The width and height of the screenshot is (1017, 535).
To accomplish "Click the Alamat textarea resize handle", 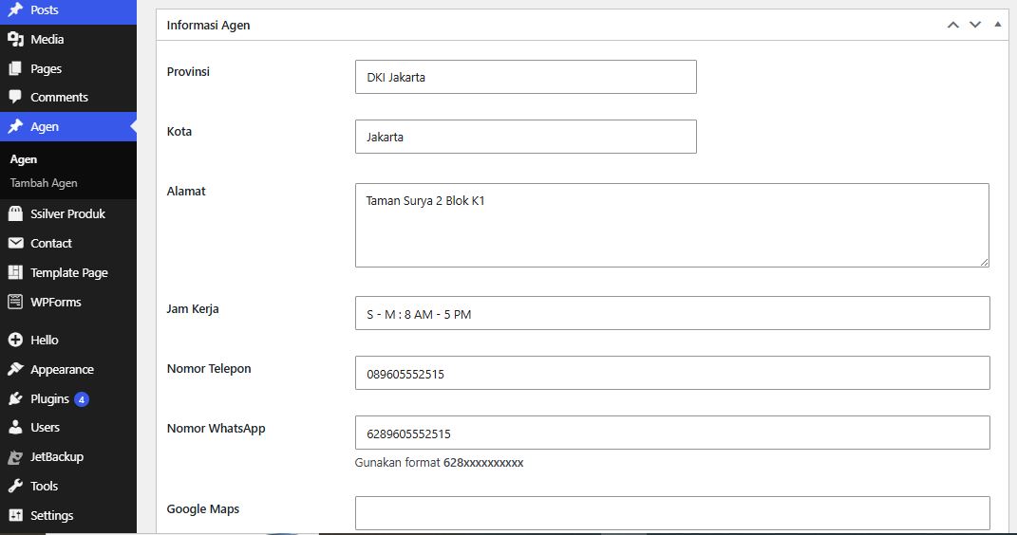I will pyautogui.click(x=984, y=262).
